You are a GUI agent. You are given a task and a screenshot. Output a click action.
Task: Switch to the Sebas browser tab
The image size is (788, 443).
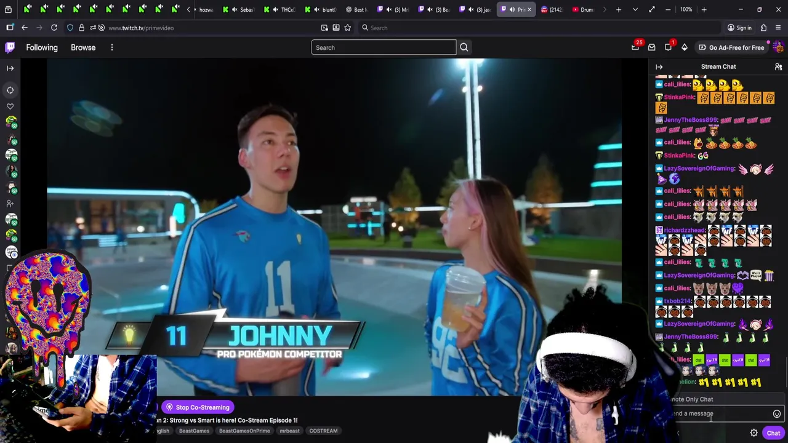tap(240, 10)
